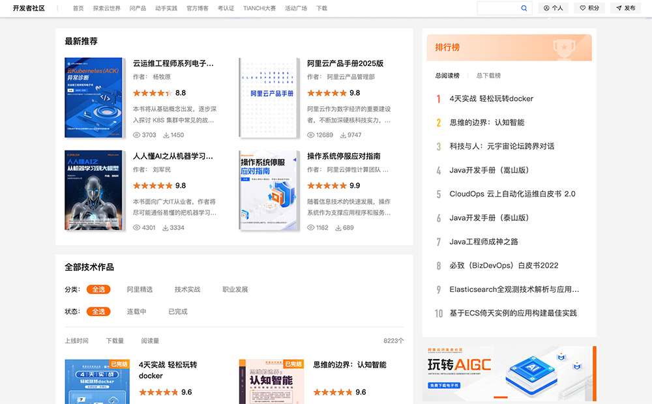This screenshot has height=404, width=652.
Task: Open ranked item Java开发手册（嵩山版）
Action: pyautogui.click(x=489, y=170)
